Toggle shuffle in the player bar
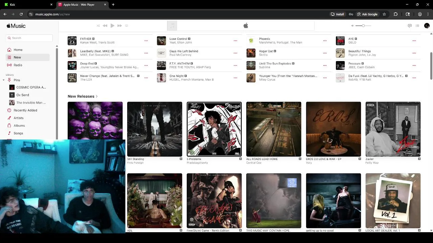The image size is (433, 243). (x=98, y=26)
